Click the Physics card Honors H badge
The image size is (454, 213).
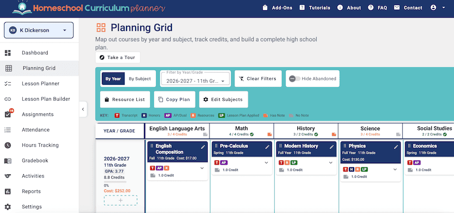(351, 169)
